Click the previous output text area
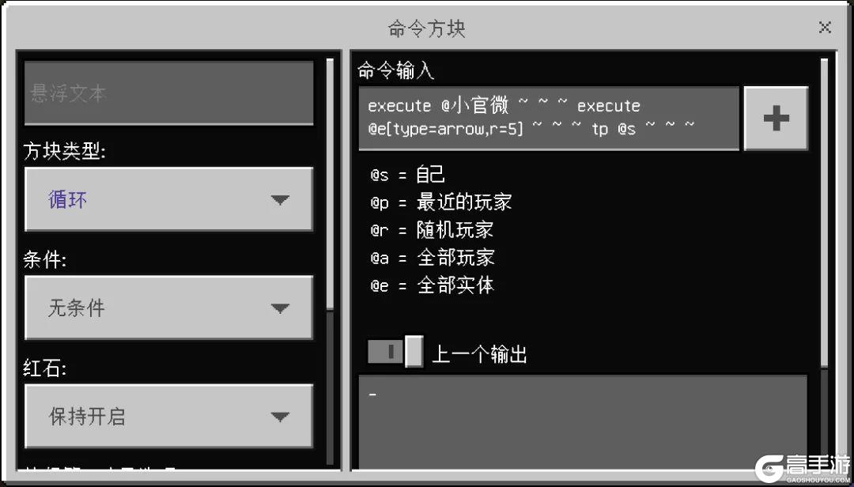Viewport: 854px width, 487px height. (x=583, y=422)
